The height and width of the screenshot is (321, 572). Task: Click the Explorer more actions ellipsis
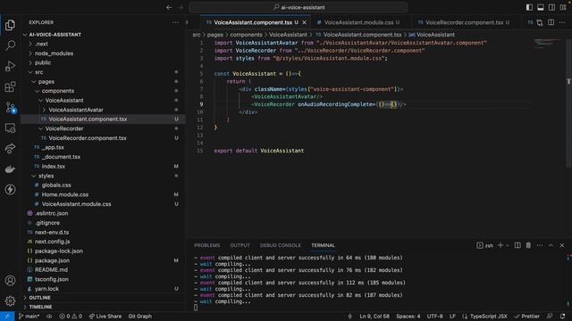coord(175,22)
